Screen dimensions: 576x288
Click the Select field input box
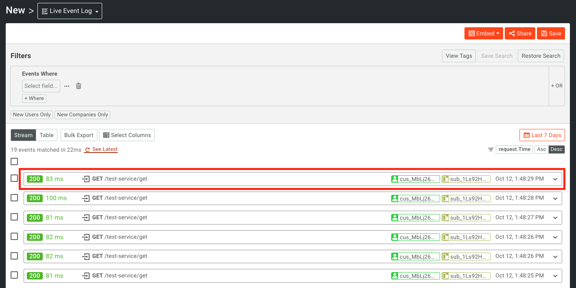pos(41,86)
